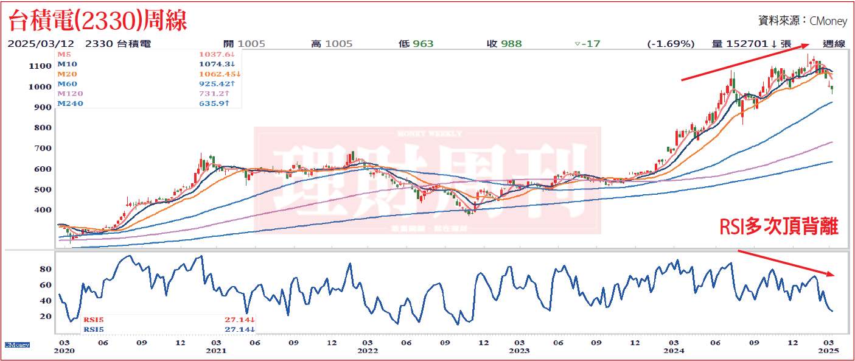Click the 2024 year label on time axis
Screen dimensions: 855x361
coord(672,351)
